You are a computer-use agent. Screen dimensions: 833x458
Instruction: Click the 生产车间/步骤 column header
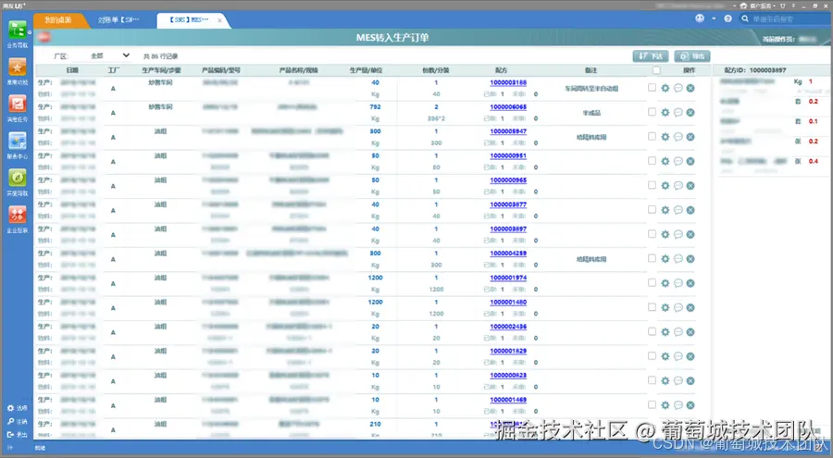161,70
